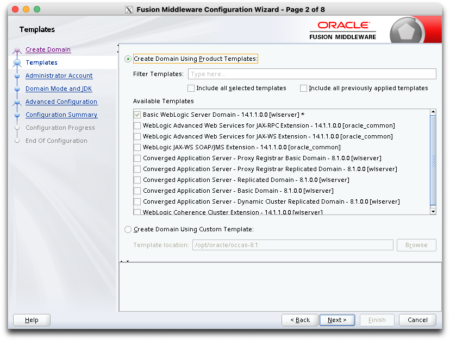Minimize the window with yellow button
The height and width of the screenshot is (341, 450).
click(x=26, y=9)
